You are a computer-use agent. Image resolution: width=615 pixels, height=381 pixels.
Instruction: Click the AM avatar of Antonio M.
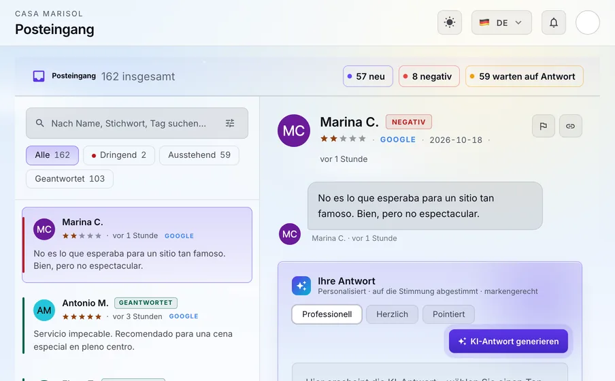point(44,310)
